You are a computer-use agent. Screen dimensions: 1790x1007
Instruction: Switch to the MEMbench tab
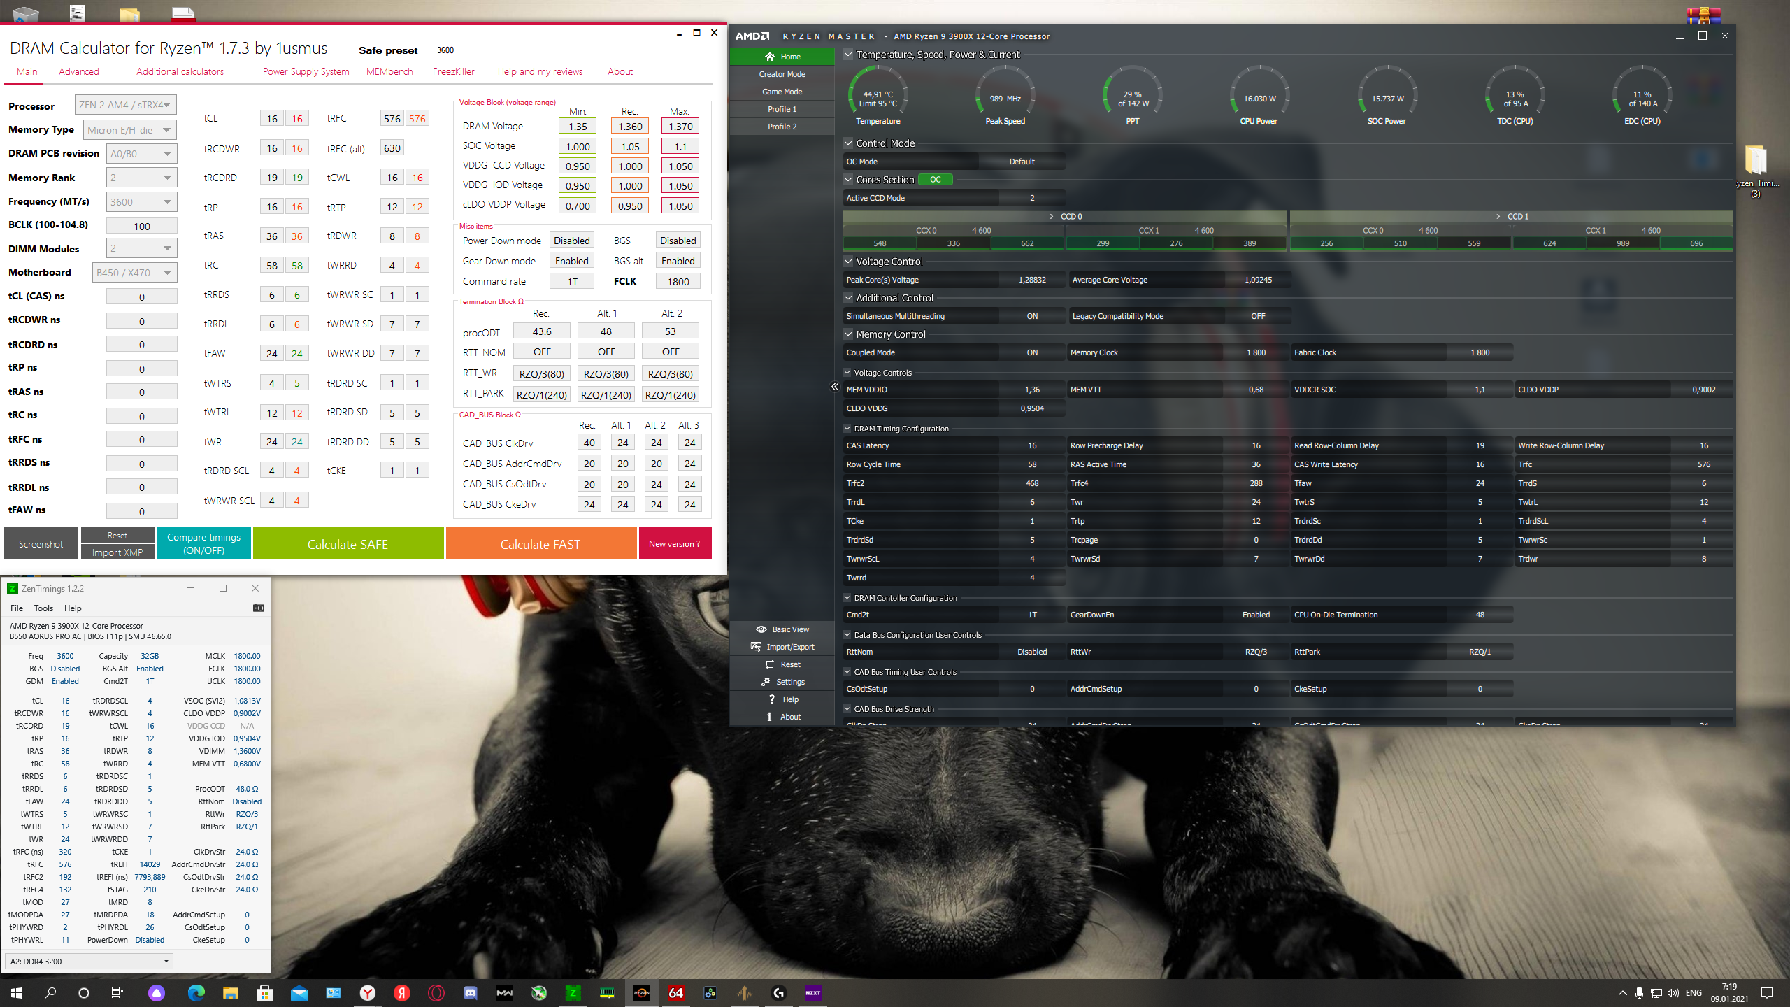pyautogui.click(x=389, y=71)
